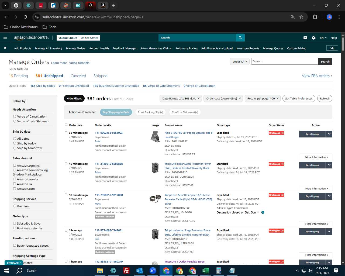Open Feedback Manager in the menu
This screenshot has width=345, height=276.
click(x=125, y=49)
